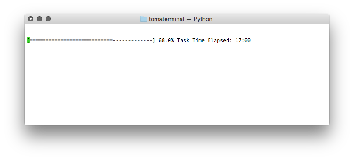
Task: Click the empty terminal area below the progress line
Action: click(177, 84)
